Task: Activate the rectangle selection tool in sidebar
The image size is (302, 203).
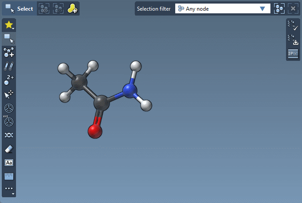Action: 9,39
